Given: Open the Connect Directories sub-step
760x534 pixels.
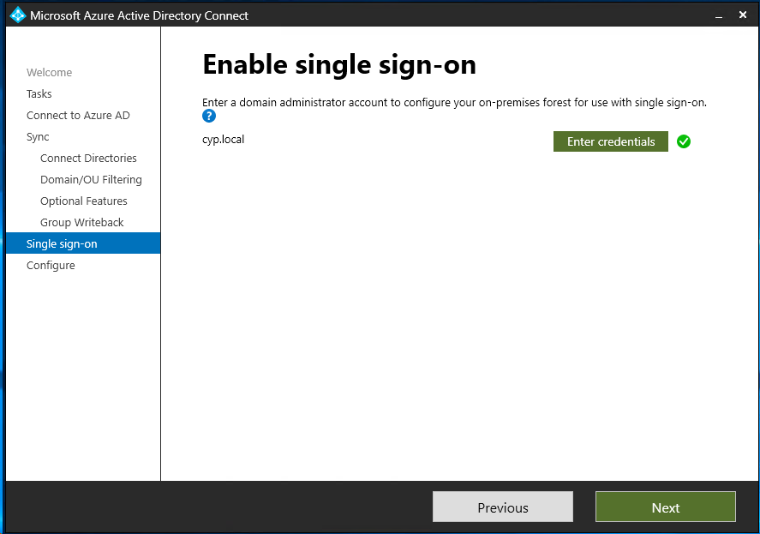Looking at the screenshot, I should click(88, 158).
